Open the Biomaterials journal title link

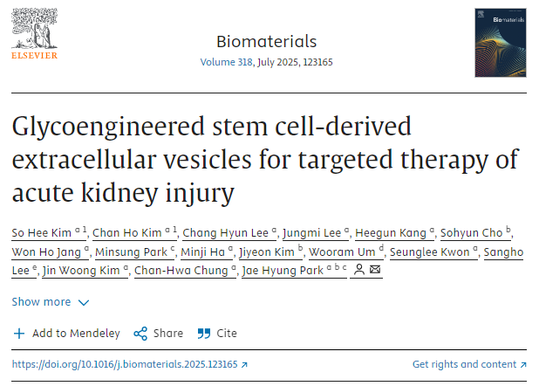tap(266, 41)
